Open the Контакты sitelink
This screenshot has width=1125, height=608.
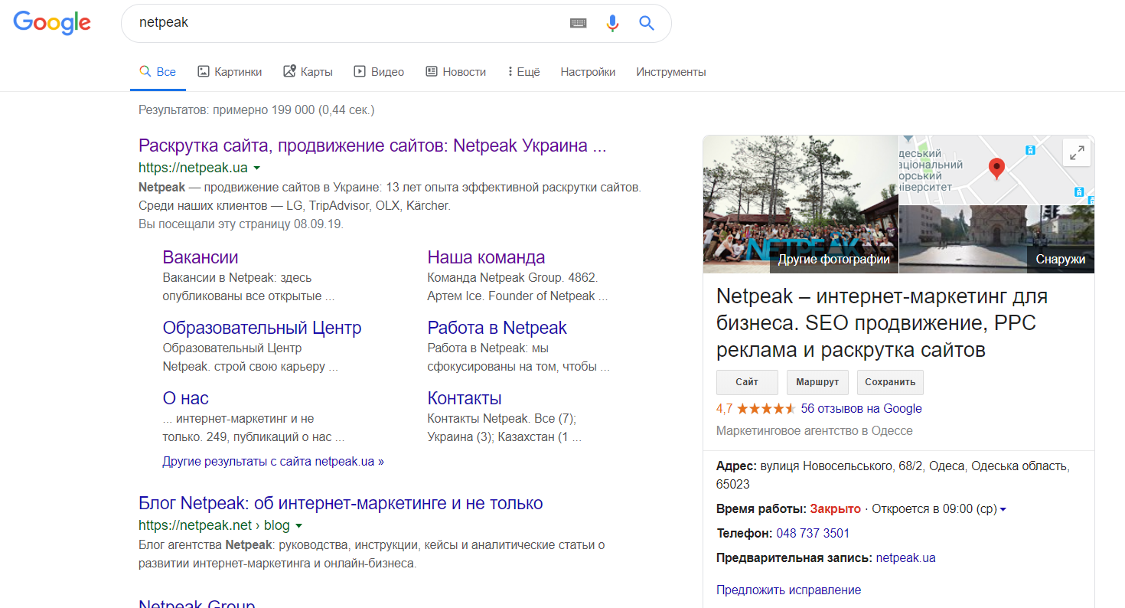coord(465,398)
